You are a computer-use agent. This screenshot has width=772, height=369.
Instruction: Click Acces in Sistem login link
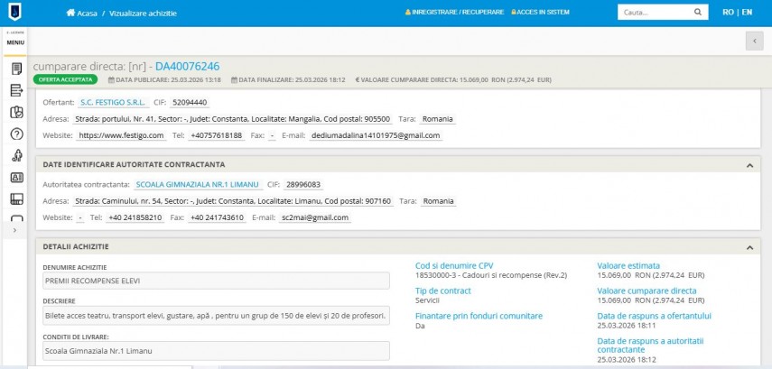540,14
